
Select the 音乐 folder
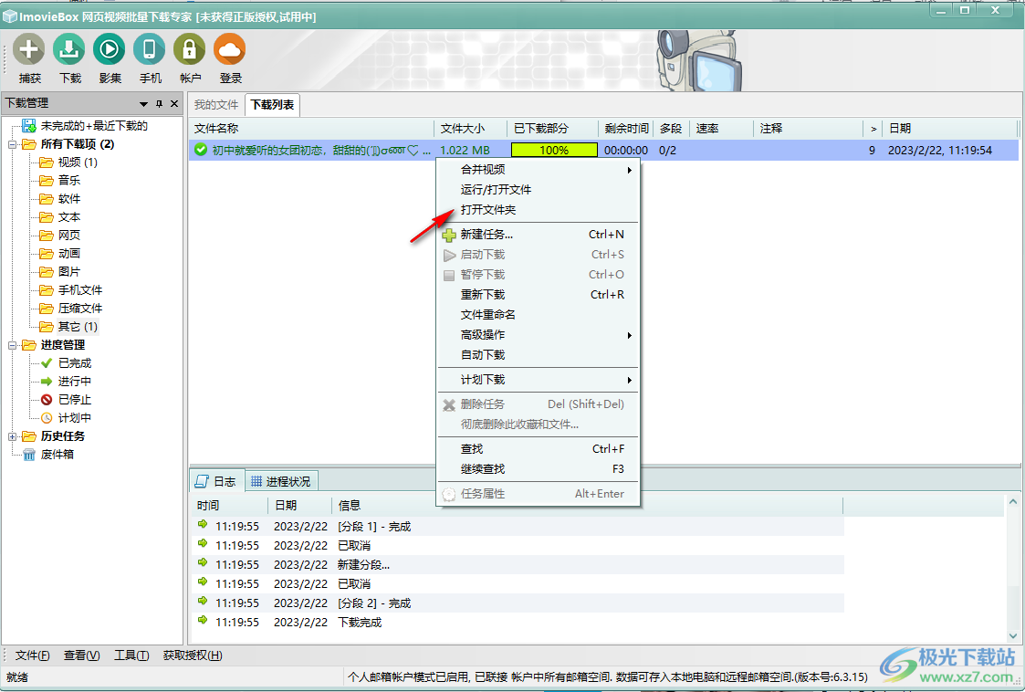[68, 181]
